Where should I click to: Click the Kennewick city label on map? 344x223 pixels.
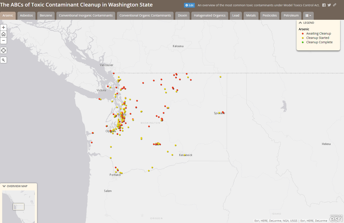coord(186,155)
